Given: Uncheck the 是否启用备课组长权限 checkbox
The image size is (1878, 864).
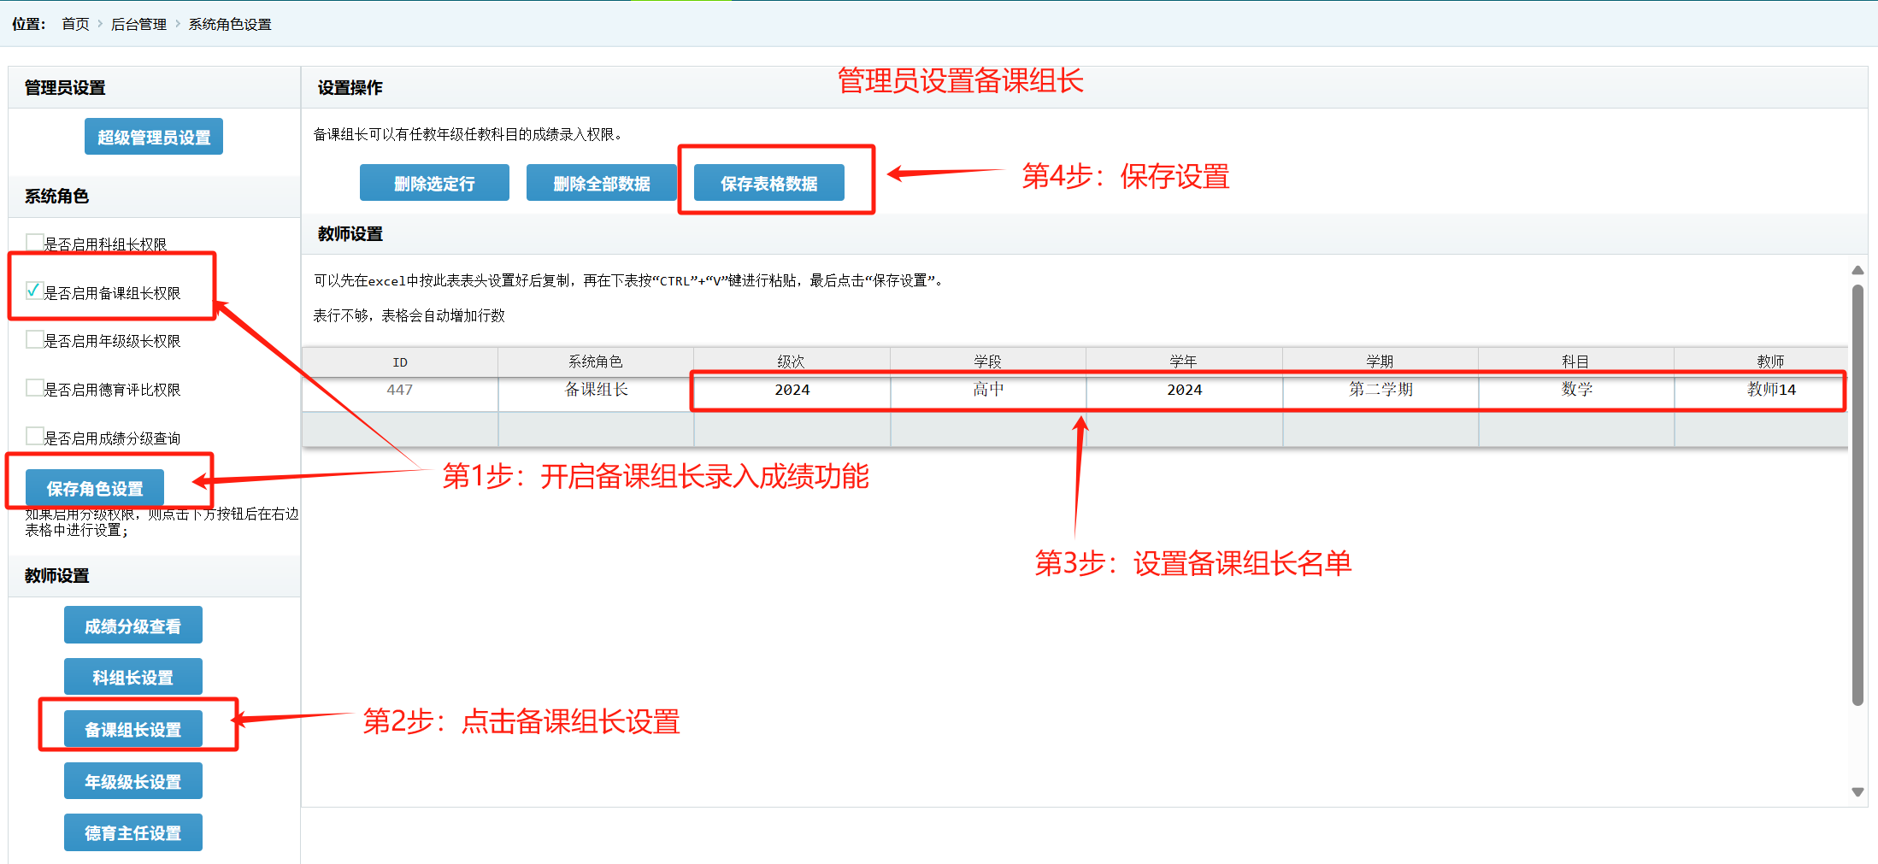Looking at the screenshot, I should pyautogui.click(x=34, y=291).
